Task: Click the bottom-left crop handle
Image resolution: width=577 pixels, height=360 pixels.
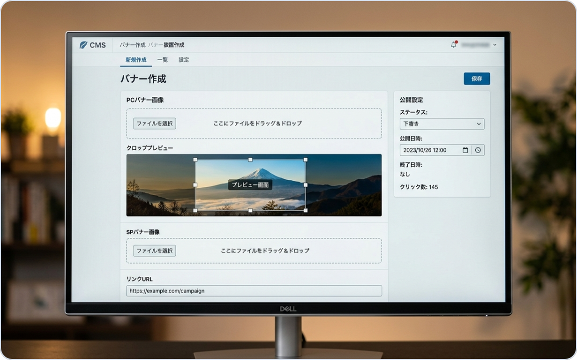Action: click(x=195, y=210)
